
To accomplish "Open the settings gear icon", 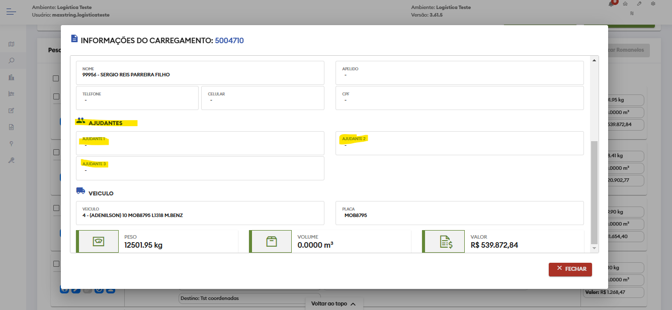I will click(x=653, y=4).
